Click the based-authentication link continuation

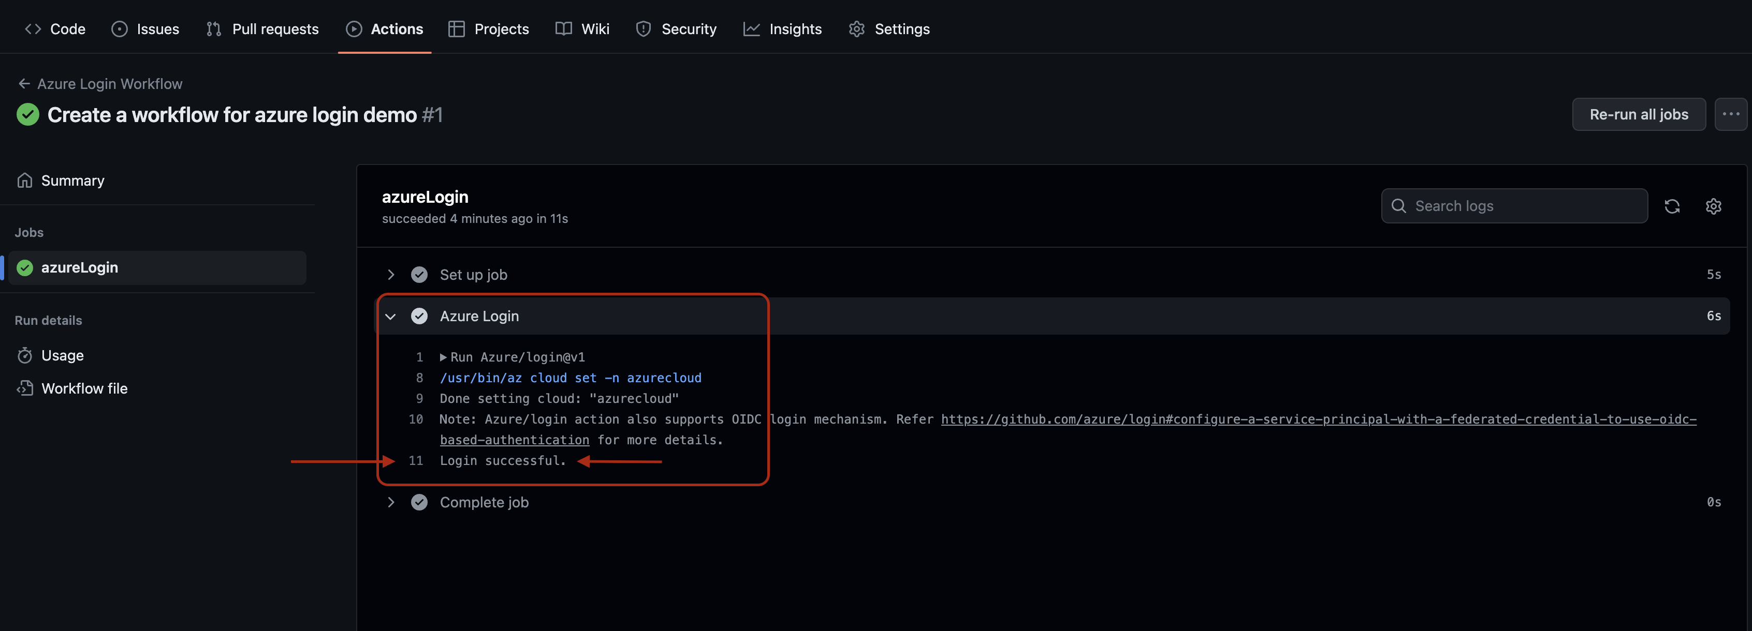[514, 440]
